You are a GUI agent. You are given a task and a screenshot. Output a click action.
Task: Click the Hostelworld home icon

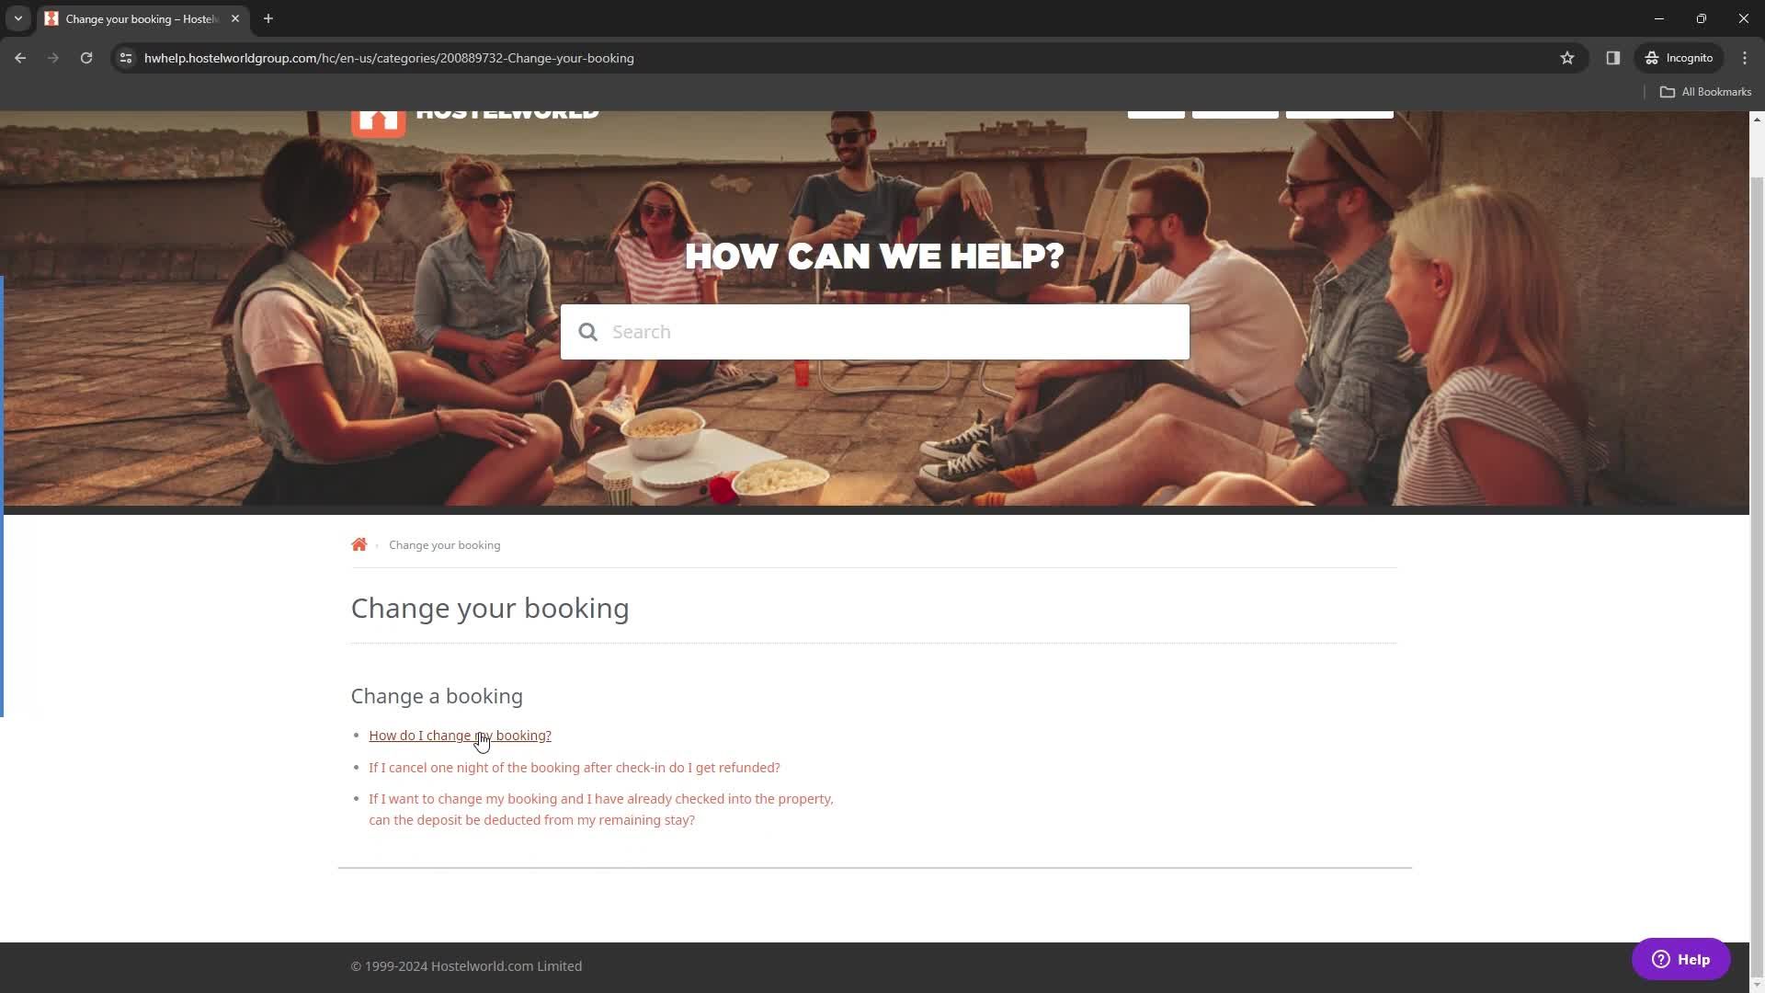pos(359,543)
